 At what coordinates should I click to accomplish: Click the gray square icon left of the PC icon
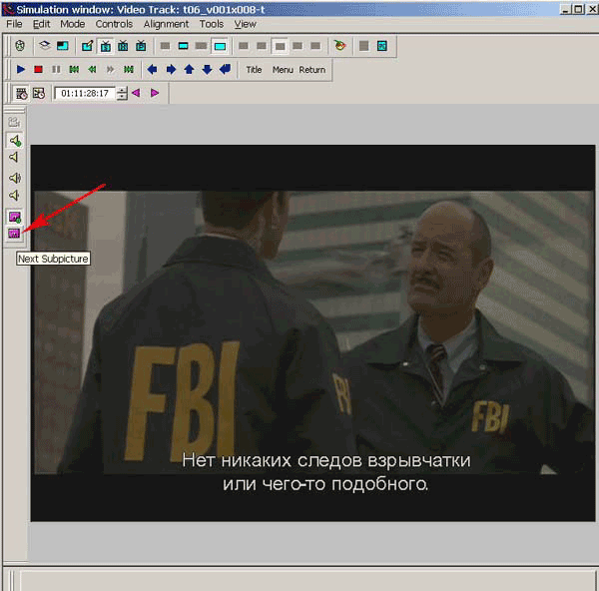(363, 46)
